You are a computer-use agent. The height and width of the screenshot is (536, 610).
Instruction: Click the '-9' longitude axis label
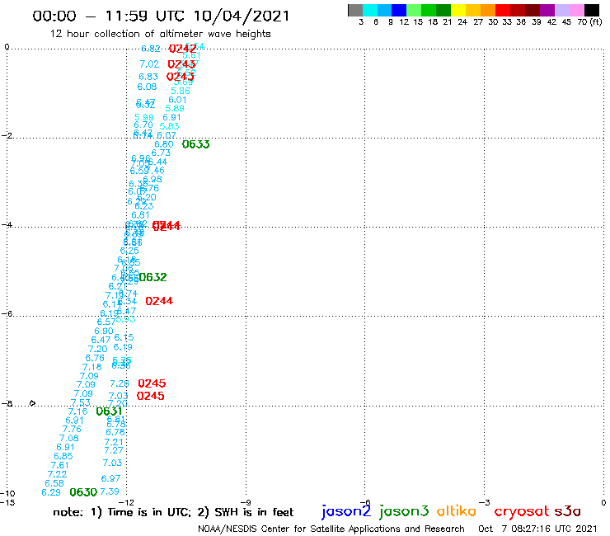(246, 502)
